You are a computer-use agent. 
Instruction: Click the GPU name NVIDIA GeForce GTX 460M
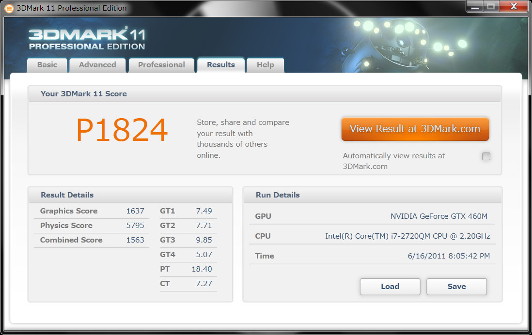[x=439, y=216]
